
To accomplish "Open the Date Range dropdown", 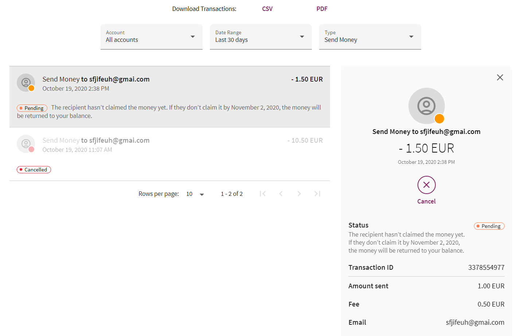I will 261,37.
